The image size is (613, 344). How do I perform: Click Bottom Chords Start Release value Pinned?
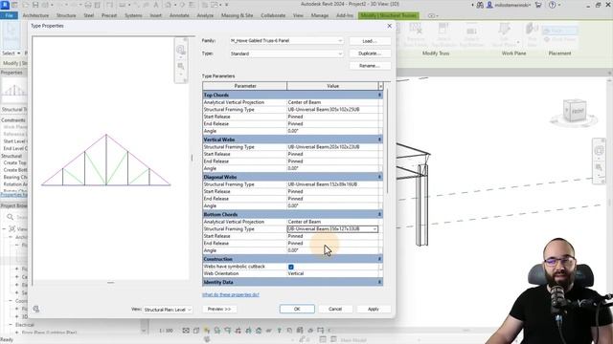pyautogui.click(x=332, y=236)
